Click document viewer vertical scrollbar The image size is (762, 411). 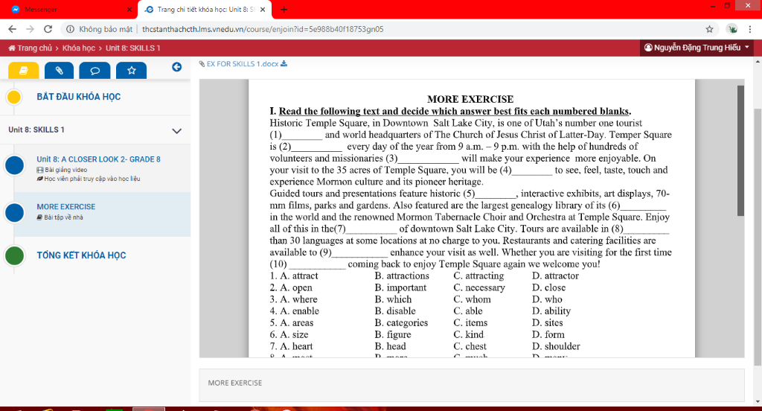740,151
